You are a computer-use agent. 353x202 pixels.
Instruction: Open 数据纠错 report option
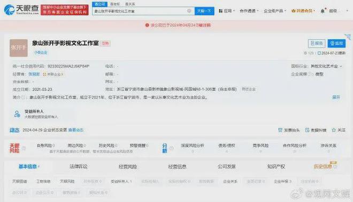pos(316,130)
